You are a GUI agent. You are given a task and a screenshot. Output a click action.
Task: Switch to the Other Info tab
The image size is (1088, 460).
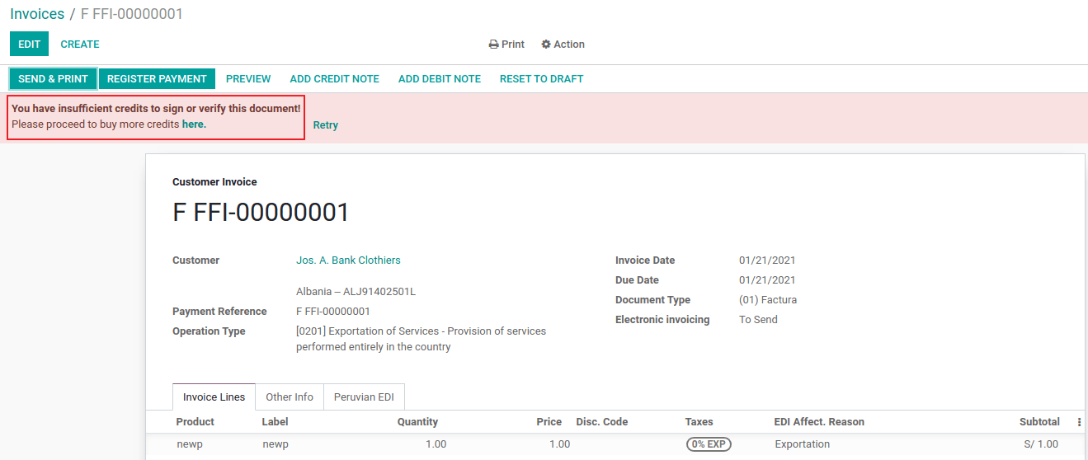tap(290, 397)
